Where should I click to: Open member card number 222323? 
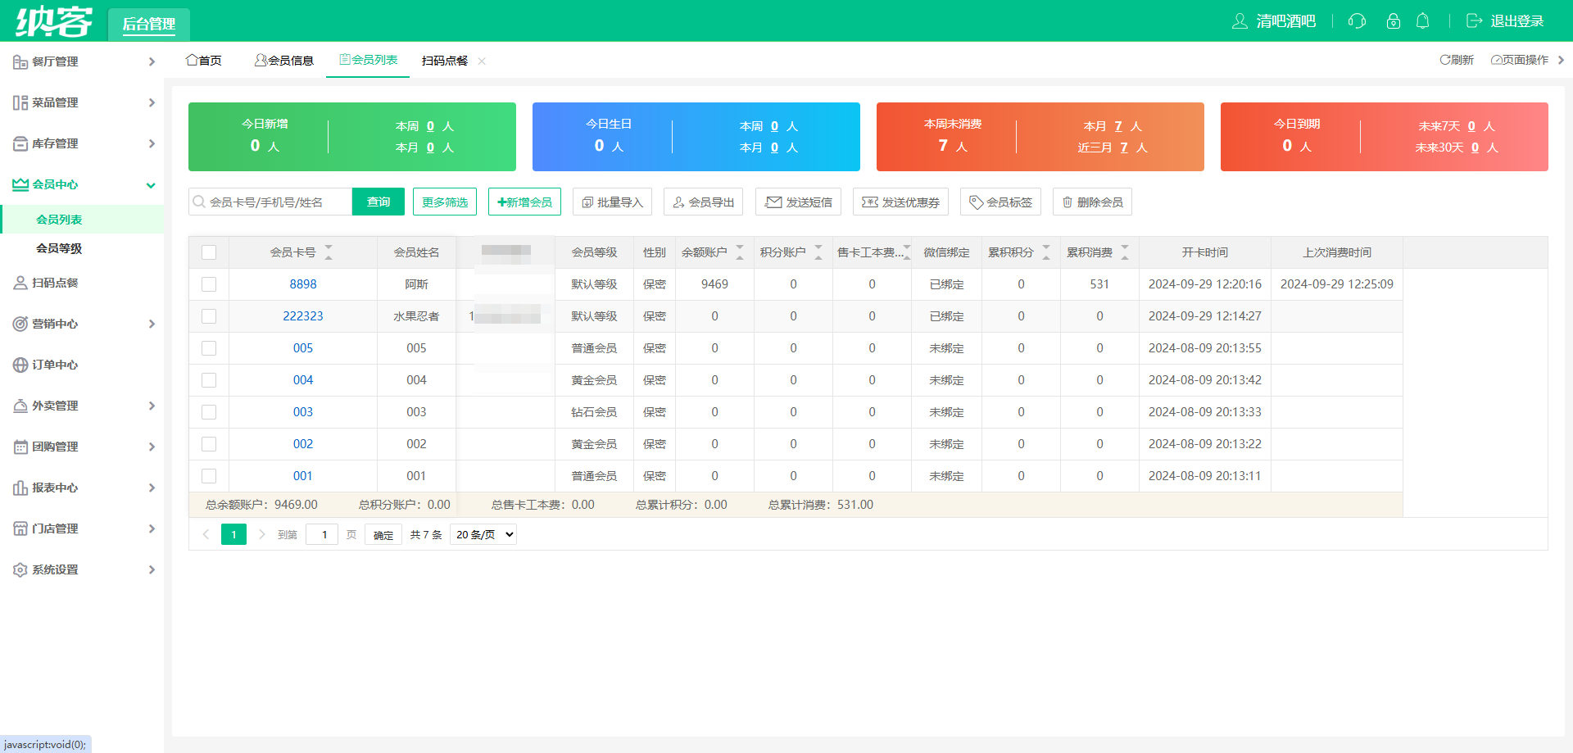point(303,316)
